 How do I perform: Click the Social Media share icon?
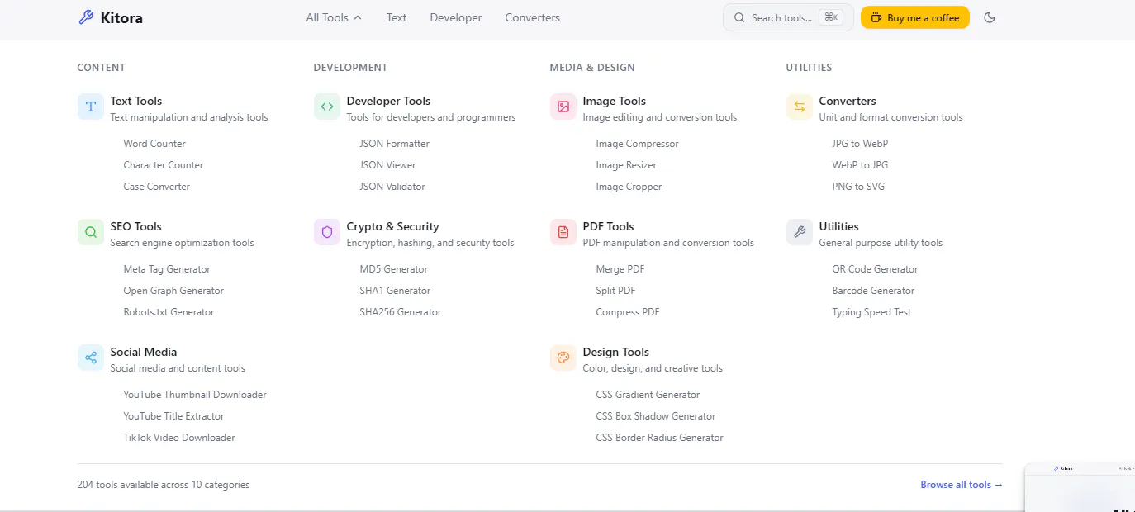click(x=91, y=358)
